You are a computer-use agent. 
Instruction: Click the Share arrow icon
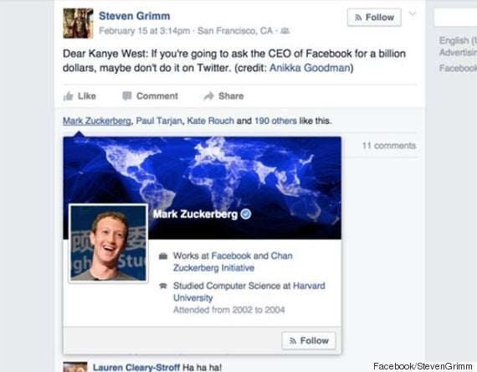[209, 96]
